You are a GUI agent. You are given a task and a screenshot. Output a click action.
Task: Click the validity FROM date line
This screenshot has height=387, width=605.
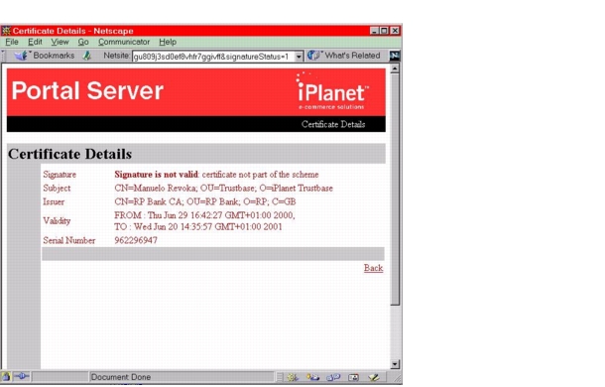pyautogui.click(x=204, y=215)
